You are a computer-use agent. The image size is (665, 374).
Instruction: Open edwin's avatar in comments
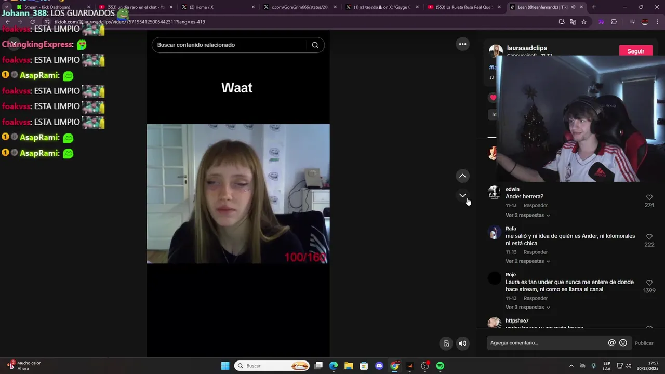click(x=495, y=193)
